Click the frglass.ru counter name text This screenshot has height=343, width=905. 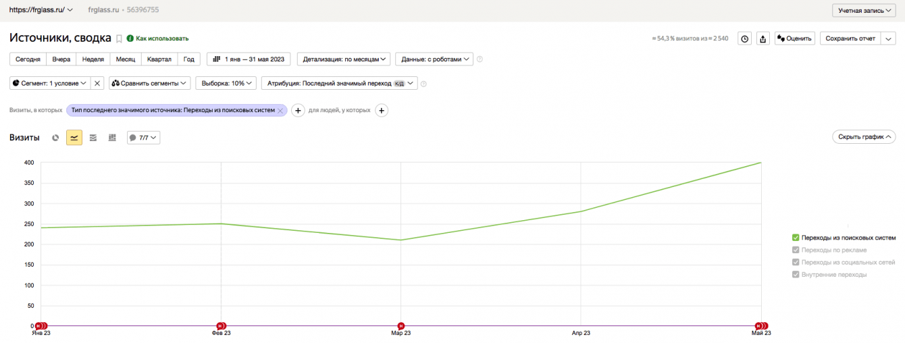103,10
